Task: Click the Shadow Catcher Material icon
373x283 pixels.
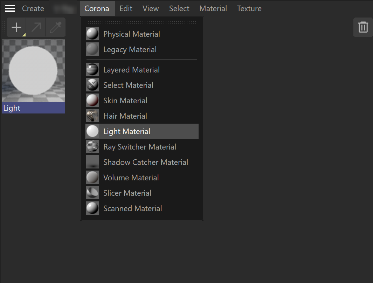Action: [92, 162]
